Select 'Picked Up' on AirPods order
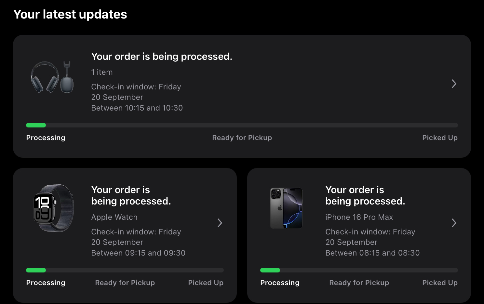This screenshot has width=484, height=304. click(x=440, y=138)
